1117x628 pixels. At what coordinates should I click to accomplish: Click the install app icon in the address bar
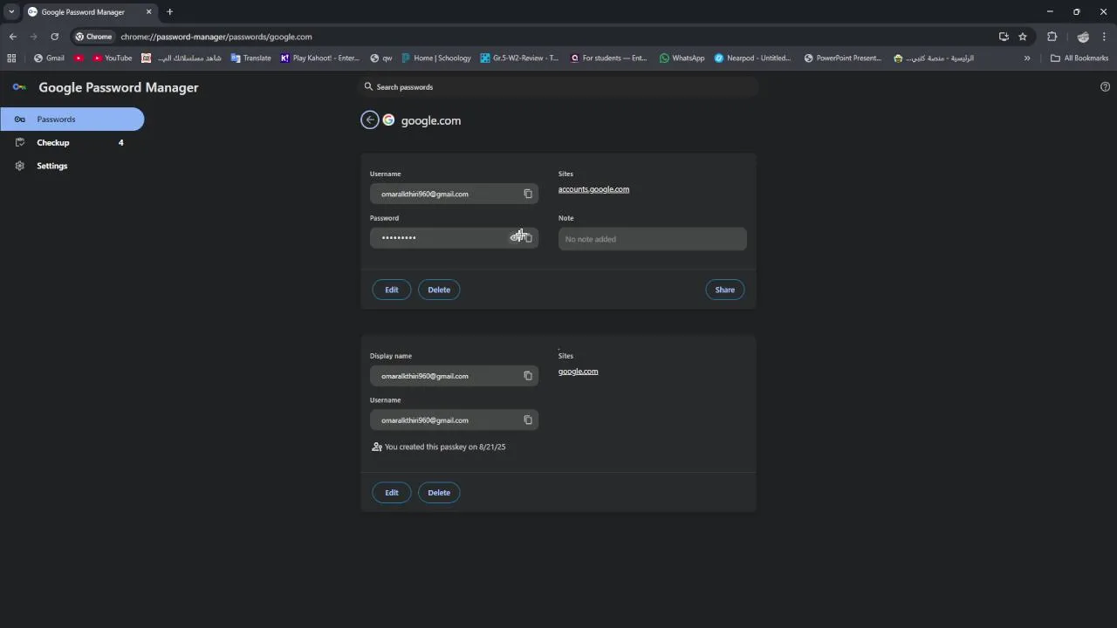point(1004,37)
